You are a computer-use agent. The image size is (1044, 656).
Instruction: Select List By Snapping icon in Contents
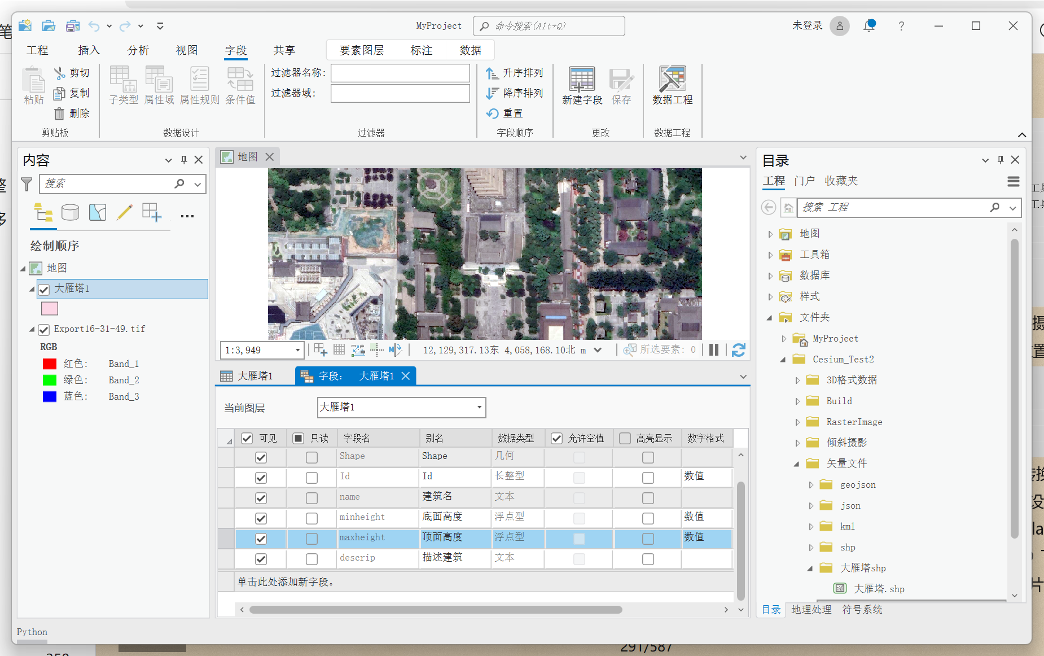click(x=151, y=212)
